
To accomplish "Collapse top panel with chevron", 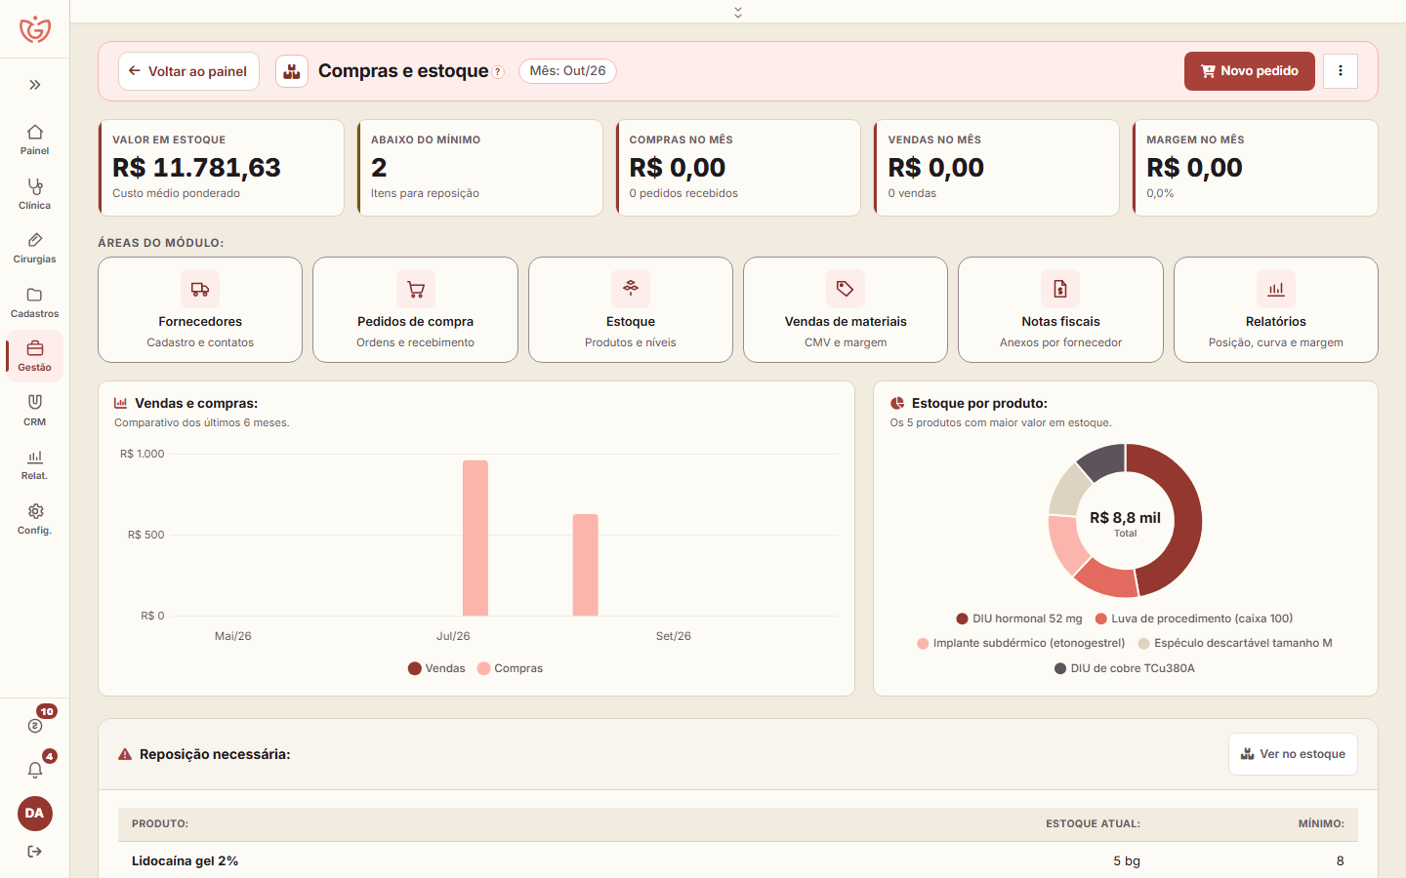I will point(738,12).
